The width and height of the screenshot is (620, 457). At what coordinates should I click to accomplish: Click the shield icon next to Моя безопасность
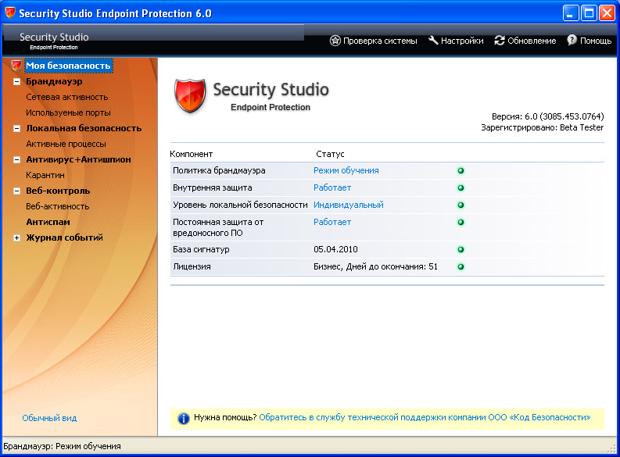(x=16, y=66)
